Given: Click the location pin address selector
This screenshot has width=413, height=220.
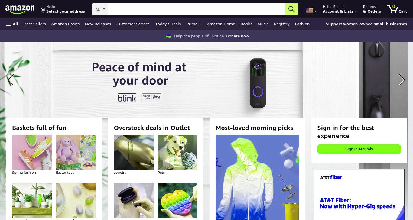Looking at the screenshot, I should click(x=63, y=9).
